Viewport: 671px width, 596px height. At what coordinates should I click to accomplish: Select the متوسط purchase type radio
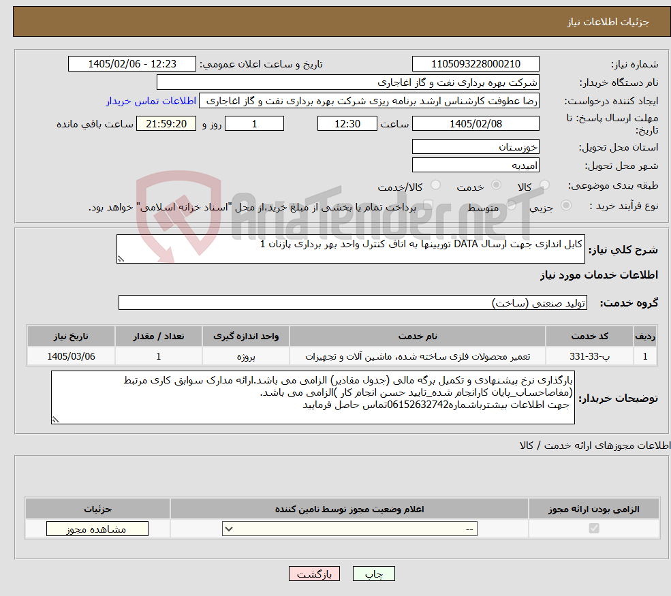(512, 206)
